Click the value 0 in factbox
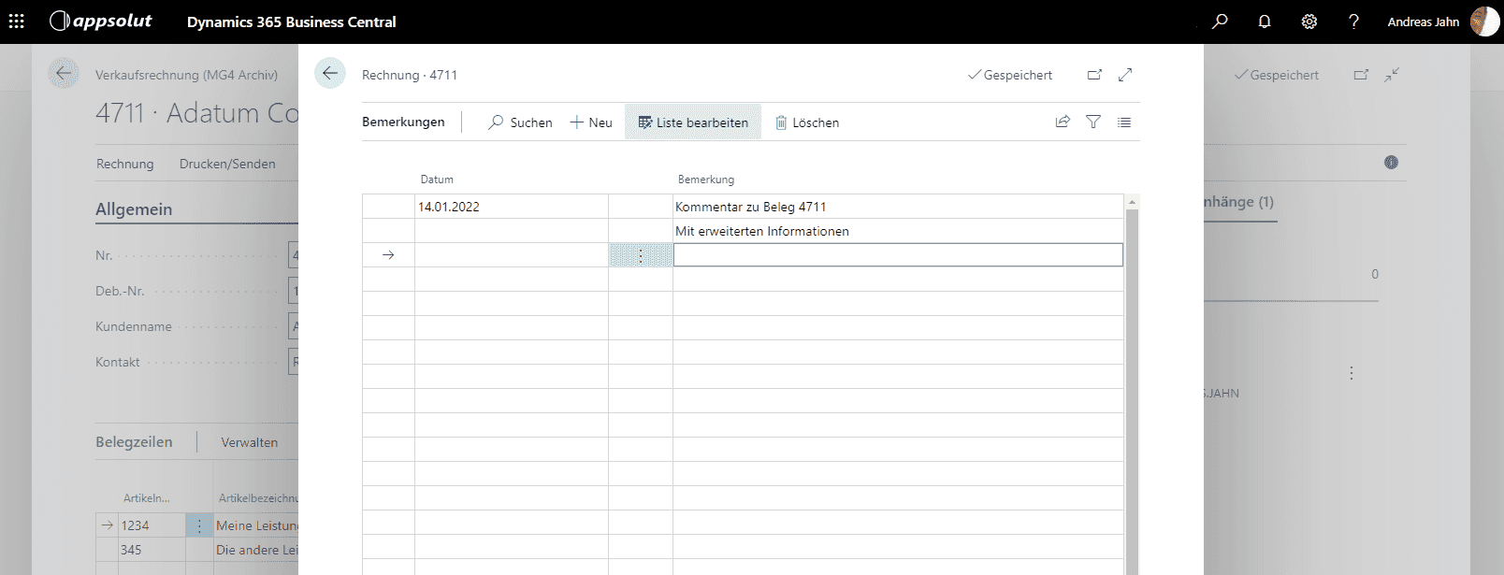The image size is (1504, 575). coord(1374,274)
